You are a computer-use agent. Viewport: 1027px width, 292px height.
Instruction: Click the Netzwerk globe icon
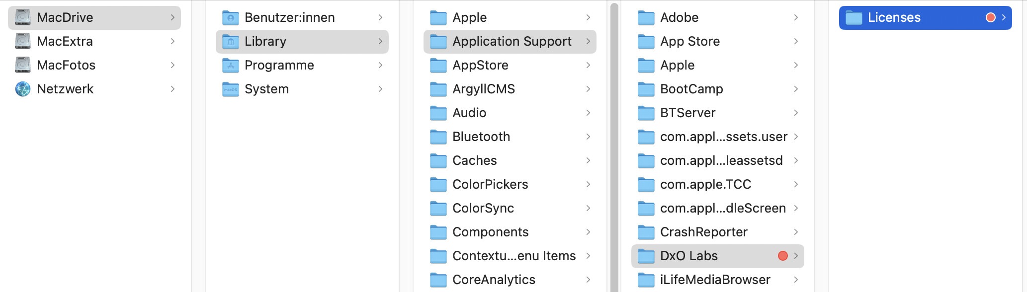pos(23,89)
